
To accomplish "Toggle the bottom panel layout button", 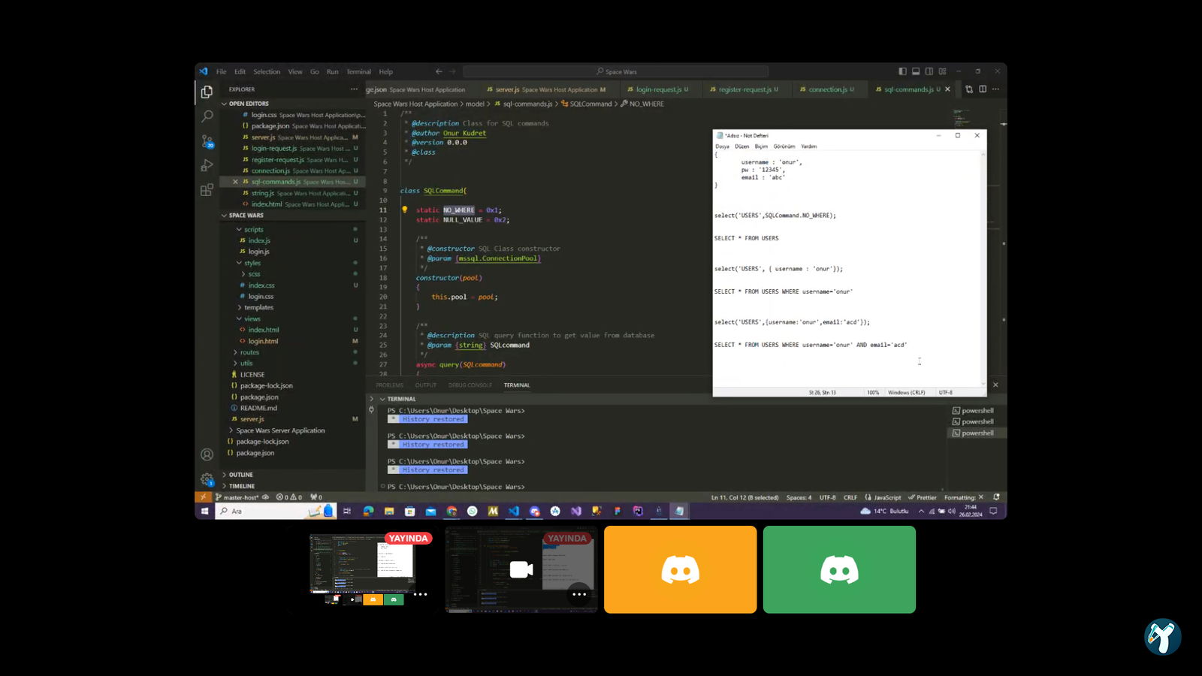I will [916, 71].
